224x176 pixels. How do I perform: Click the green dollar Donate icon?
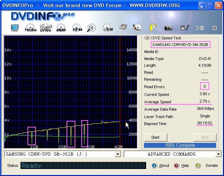point(198,165)
